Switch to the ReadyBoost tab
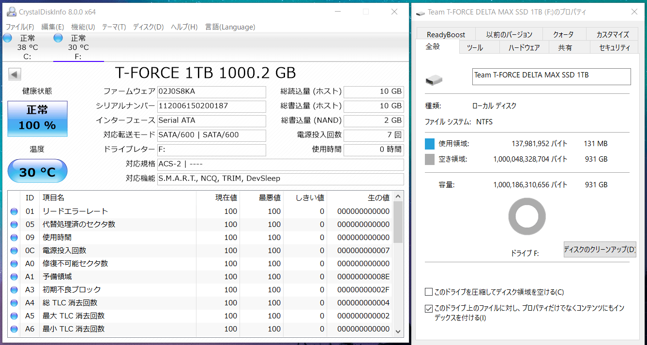Screen dimensions: 647x345 pyautogui.click(x=446, y=34)
